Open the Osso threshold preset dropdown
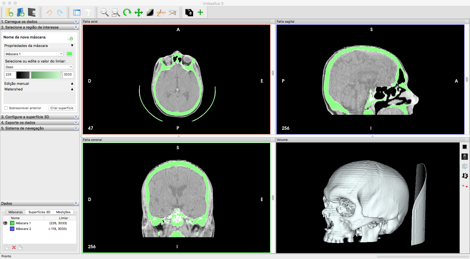This screenshot has width=470, height=259. 39,67
